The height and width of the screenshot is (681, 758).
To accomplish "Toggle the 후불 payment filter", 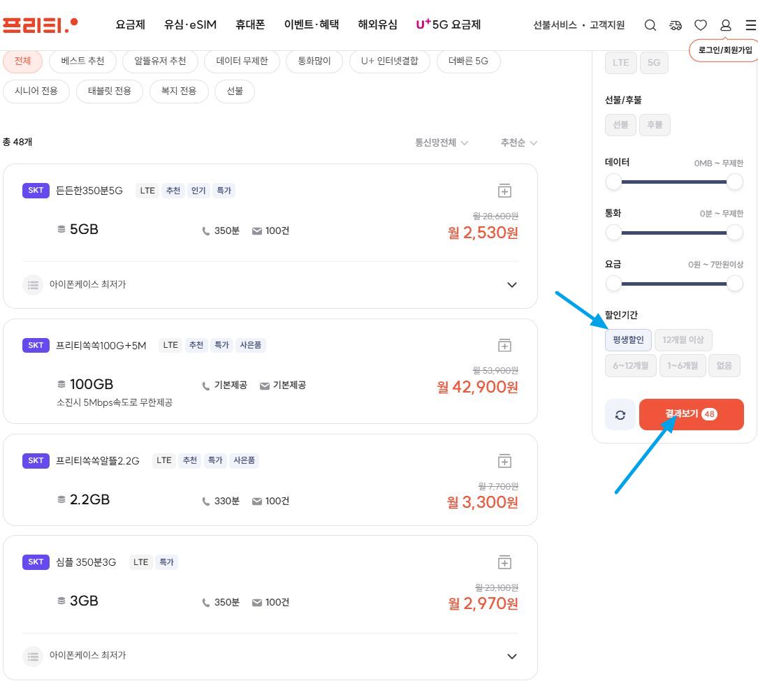I will pos(655,125).
